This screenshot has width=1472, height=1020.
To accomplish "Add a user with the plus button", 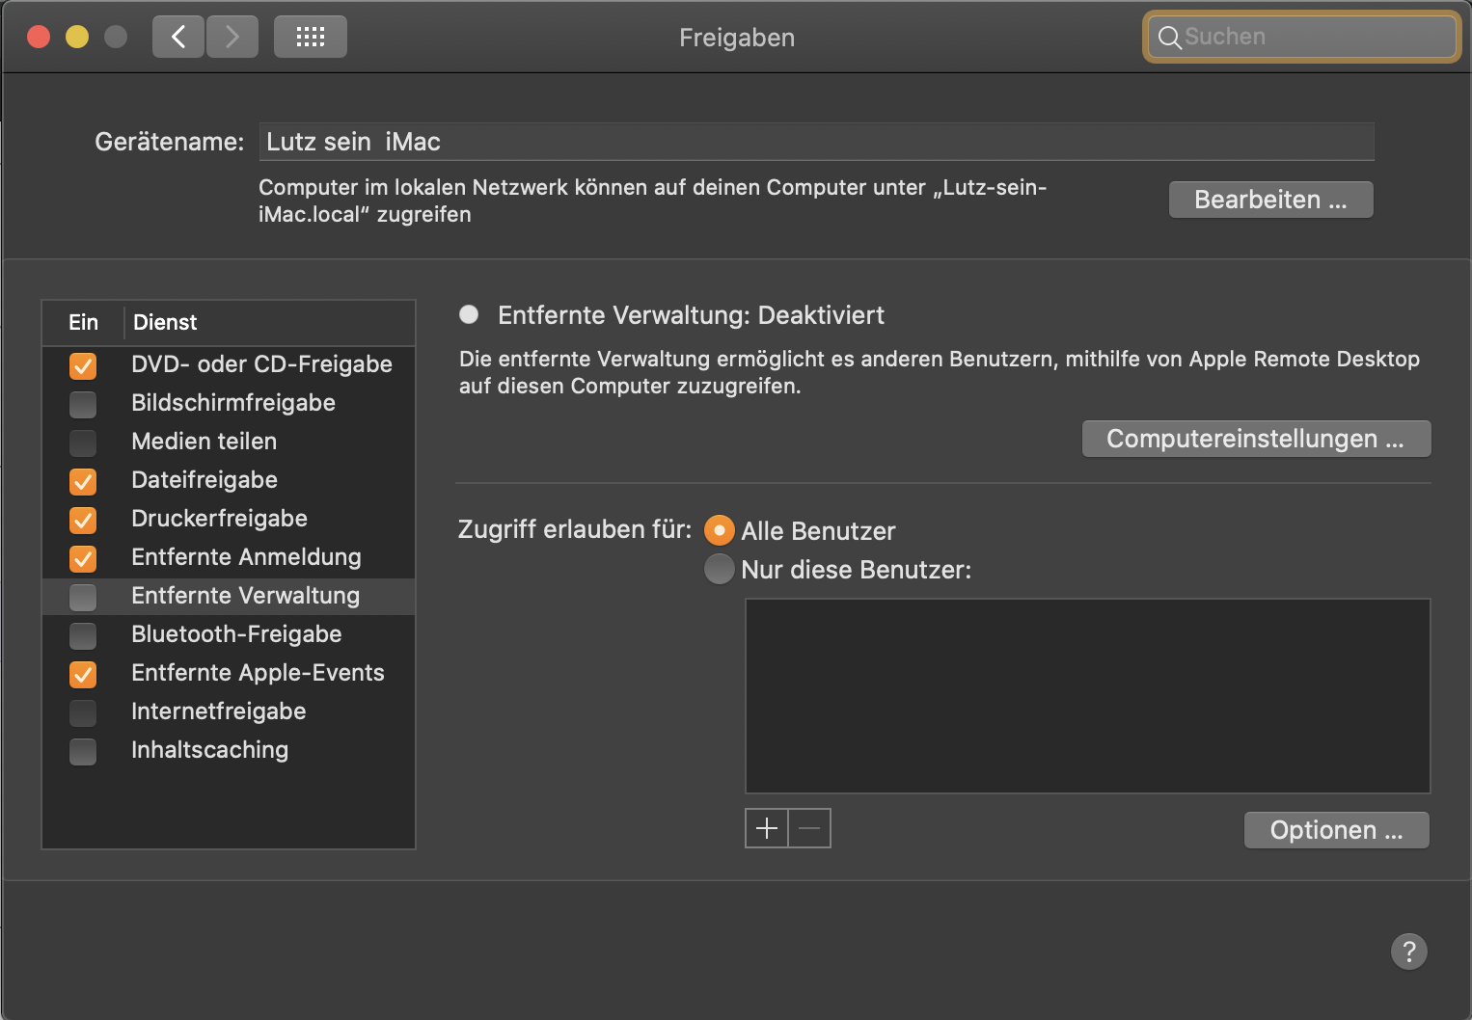I will (767, 828).
